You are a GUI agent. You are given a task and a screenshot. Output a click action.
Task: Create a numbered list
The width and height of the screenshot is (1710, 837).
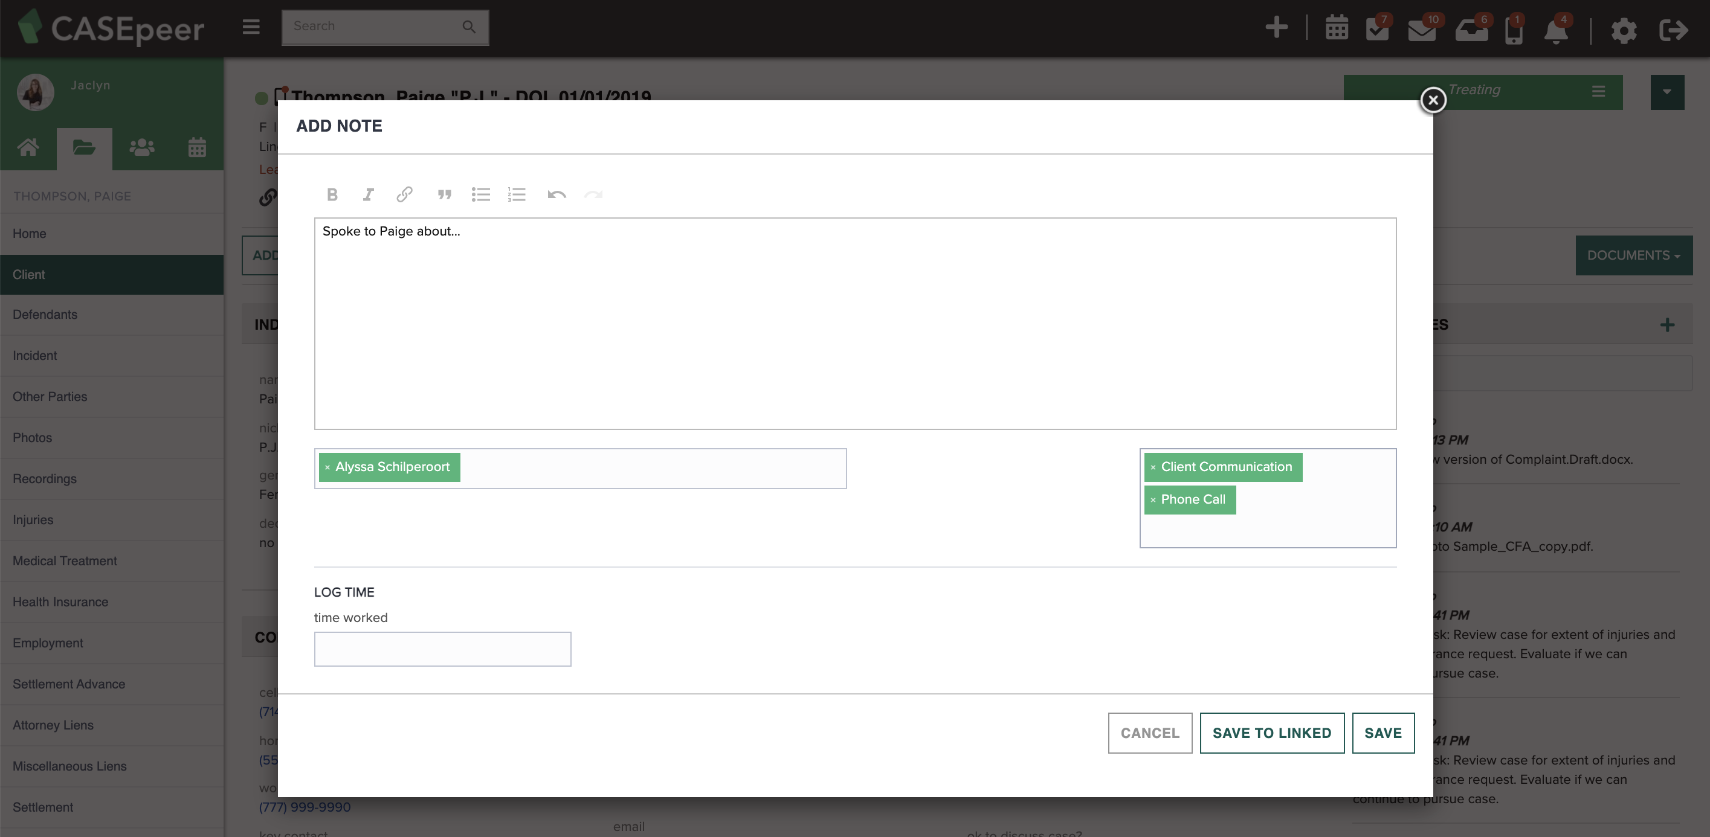(517, 194)
